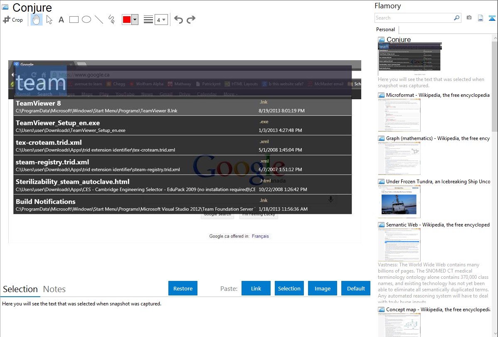The width and height of the screenshot is (498, 337).
Task: Click the Concept map - Wikipedia title text
Action: click(438, 309)
